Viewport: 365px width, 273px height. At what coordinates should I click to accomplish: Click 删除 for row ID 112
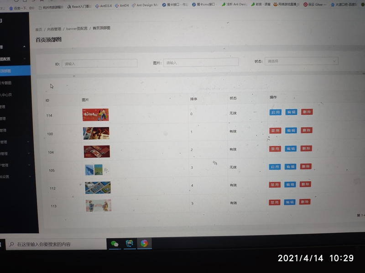click(305, 184)
